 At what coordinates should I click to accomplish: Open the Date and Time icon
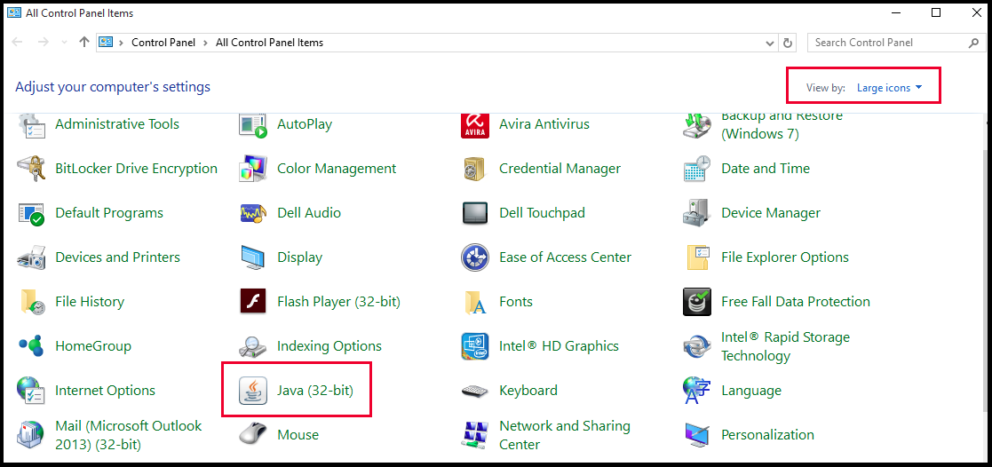(697, 169)
